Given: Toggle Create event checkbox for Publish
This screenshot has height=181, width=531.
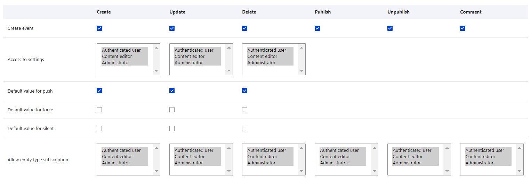Looking at the screenshot, I should click(x=317, y=28).
